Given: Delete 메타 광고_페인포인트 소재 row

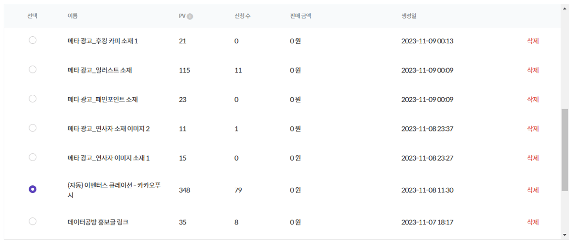Looking at the screenshot, I should [533, 99].
